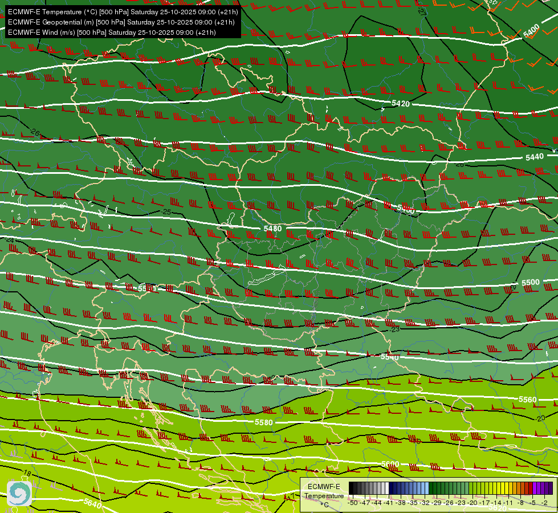Click the °C unit label in legend

[324, 505]
